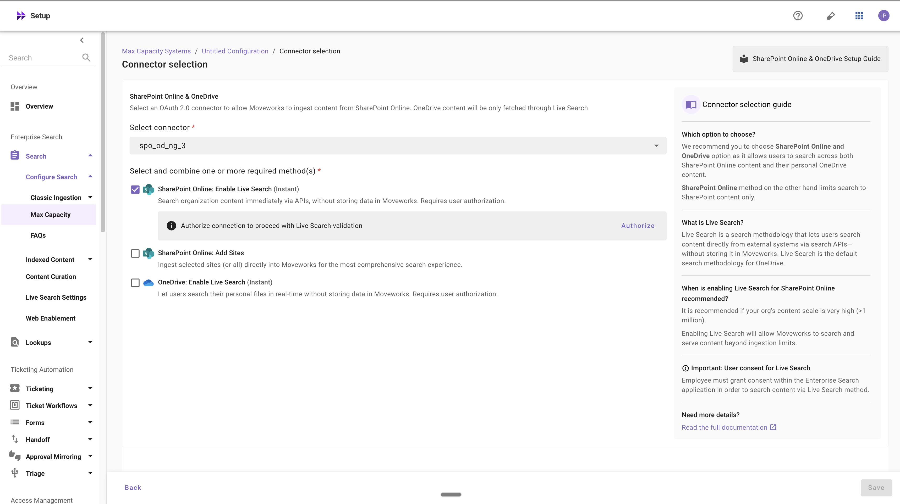
Task: Collapse the sidebar with the chevron icon
Action: click(82, 40)
